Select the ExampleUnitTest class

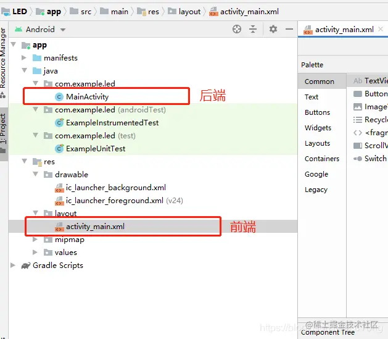click(96, 149)
